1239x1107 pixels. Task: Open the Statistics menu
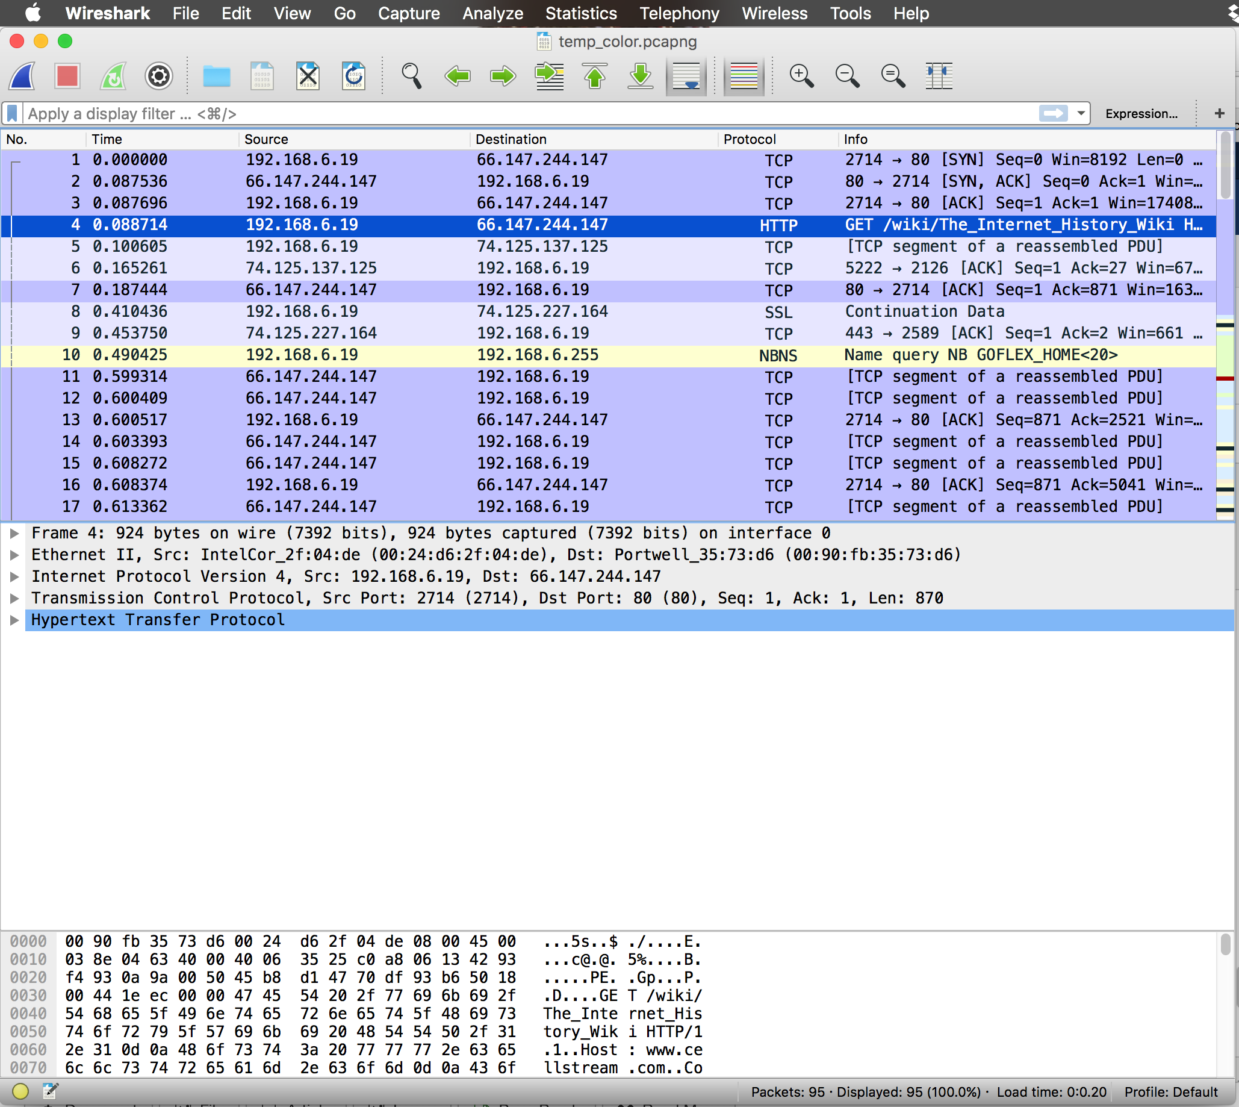pyautogui.click(x=580, y=13)
